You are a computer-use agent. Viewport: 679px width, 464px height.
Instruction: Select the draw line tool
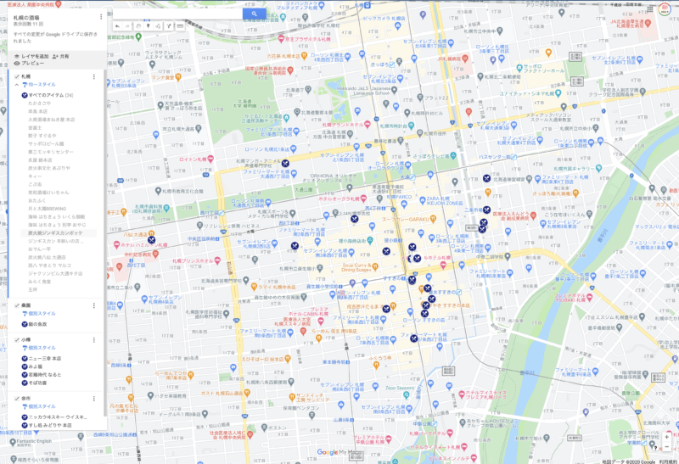tap(159, 26)
